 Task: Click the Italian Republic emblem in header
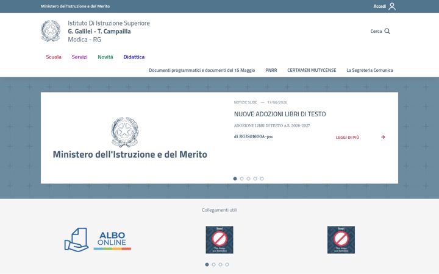tap(51, 31)
